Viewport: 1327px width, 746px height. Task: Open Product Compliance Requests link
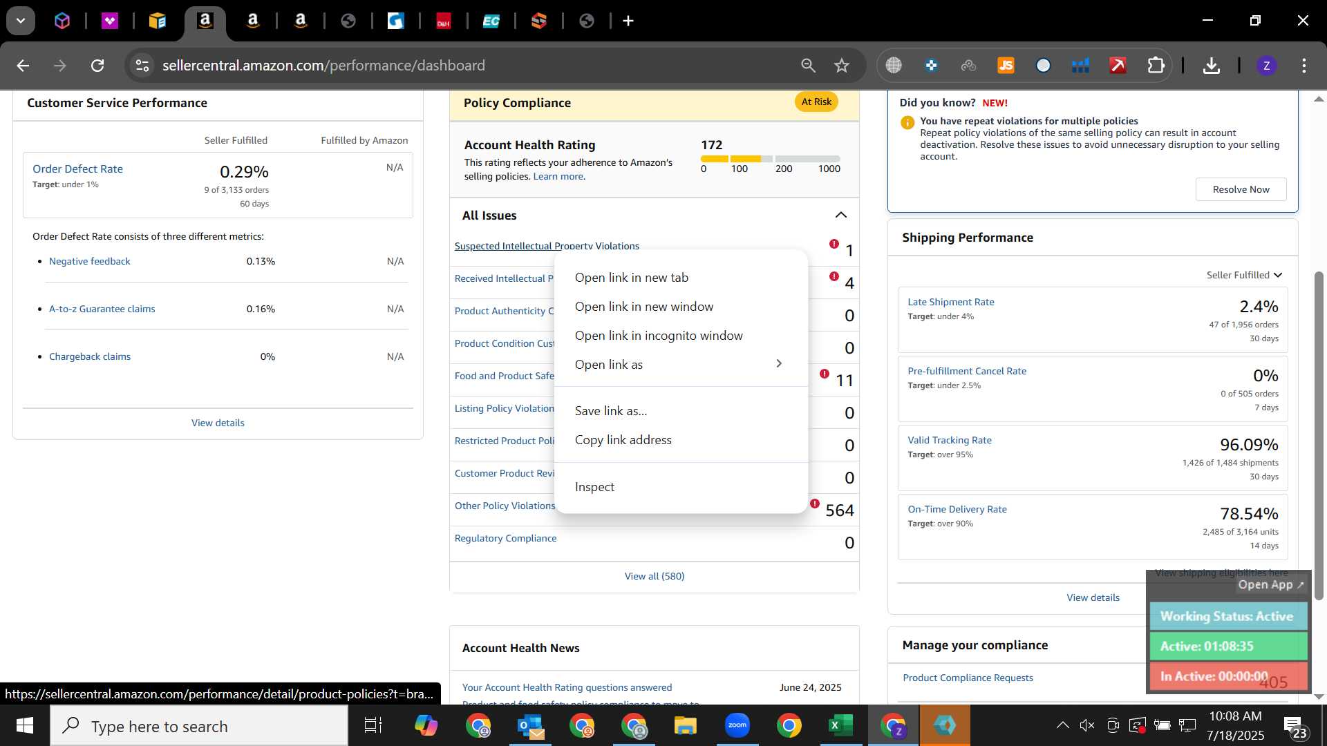[968, 678]
